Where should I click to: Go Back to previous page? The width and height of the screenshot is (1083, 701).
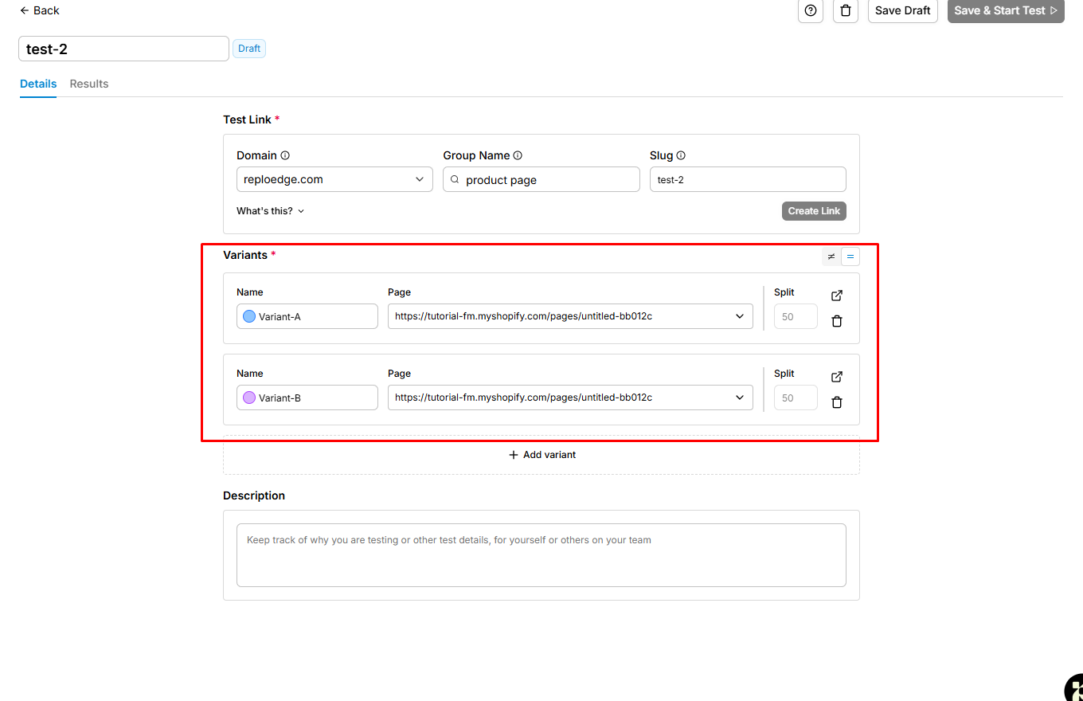tap(40, 10)
